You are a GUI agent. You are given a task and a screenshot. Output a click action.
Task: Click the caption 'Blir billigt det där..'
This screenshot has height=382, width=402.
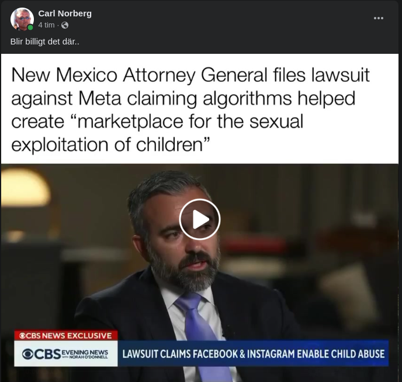[x=45, y=42]
